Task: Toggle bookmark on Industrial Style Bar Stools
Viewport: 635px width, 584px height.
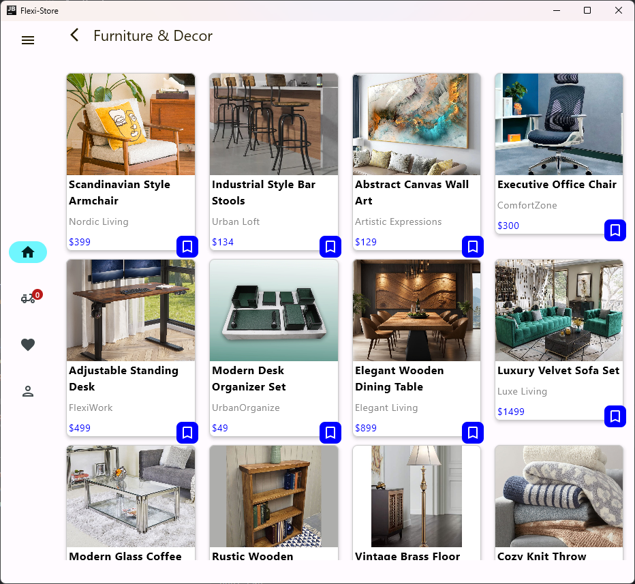Action: point(330,247)
